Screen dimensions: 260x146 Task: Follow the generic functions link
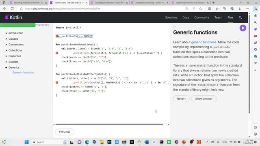pyautogui.click(x=204, y=42)
